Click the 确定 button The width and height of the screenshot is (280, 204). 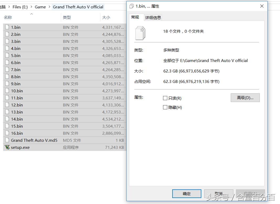point(187,194)
